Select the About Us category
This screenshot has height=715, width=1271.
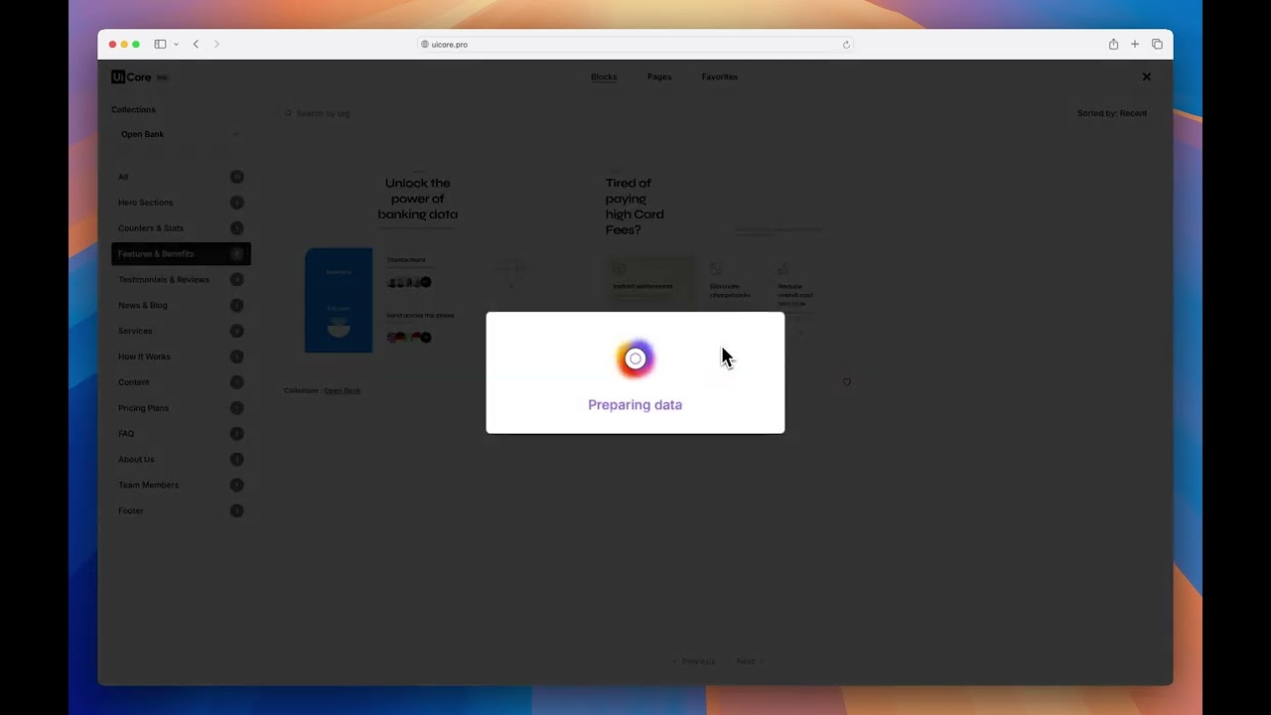coord(181,460)
